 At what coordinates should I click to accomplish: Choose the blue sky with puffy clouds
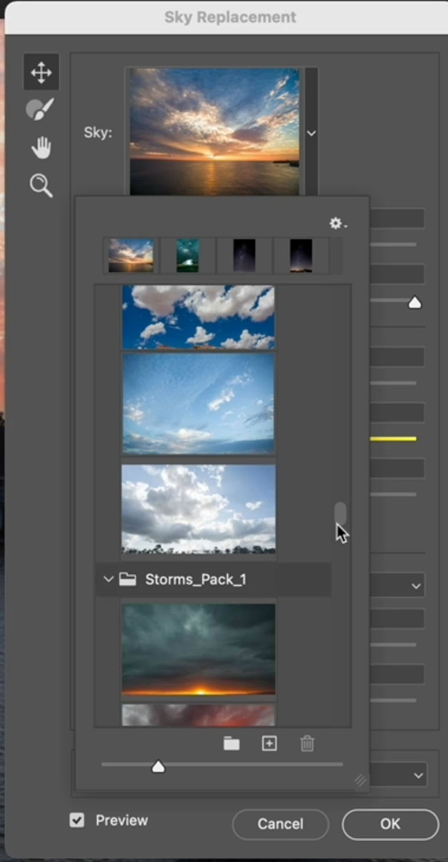click(x=198, y=317)
